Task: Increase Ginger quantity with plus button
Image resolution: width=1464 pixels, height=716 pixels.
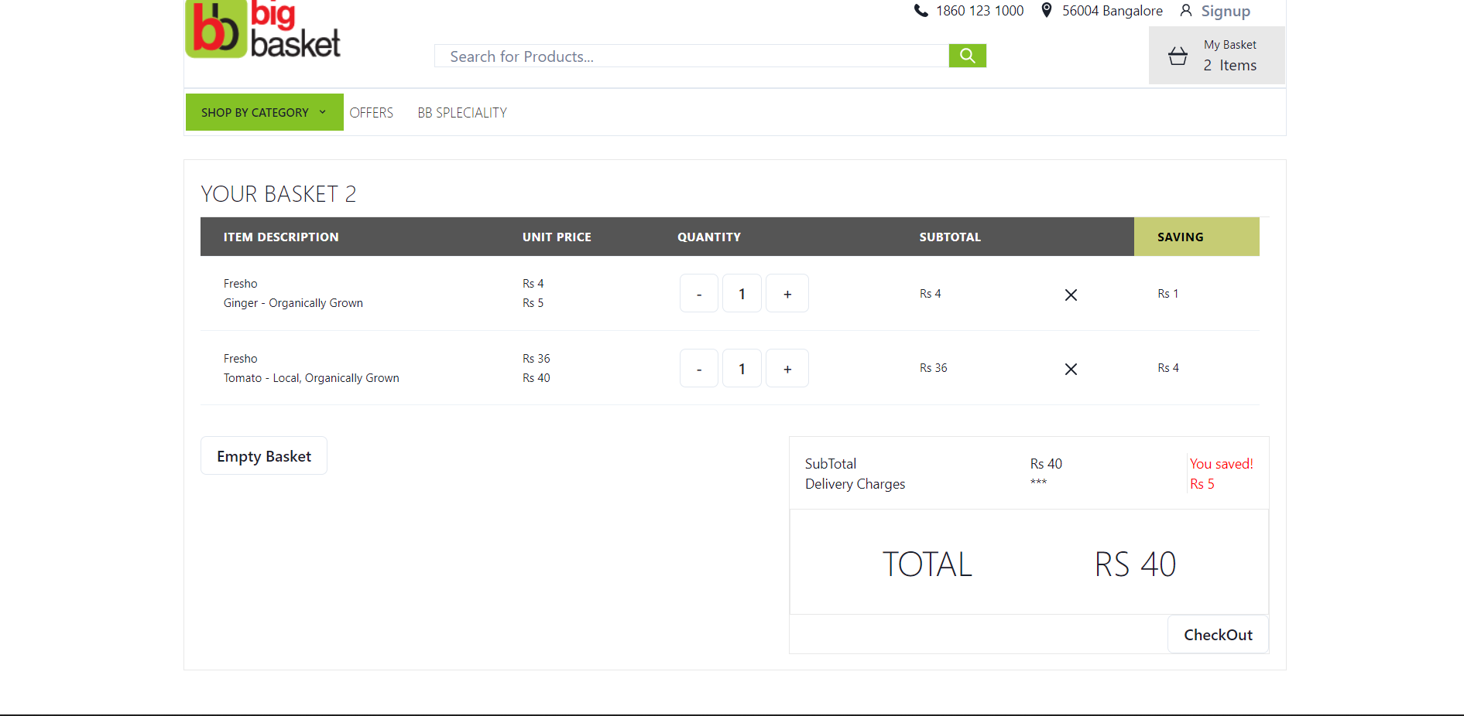Action: (x=787, y=293)
